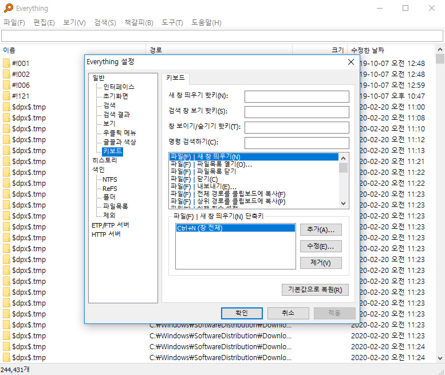The image size is (445, 375).
Task: Click the 추가(A)... button
Action: click(321, 230)
